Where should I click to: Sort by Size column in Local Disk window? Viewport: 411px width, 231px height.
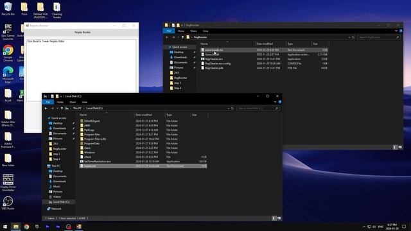[x=199, y=115]
